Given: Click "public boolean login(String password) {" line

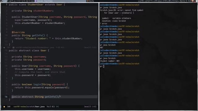Looking at the screenshot, I should click(40, 84).
